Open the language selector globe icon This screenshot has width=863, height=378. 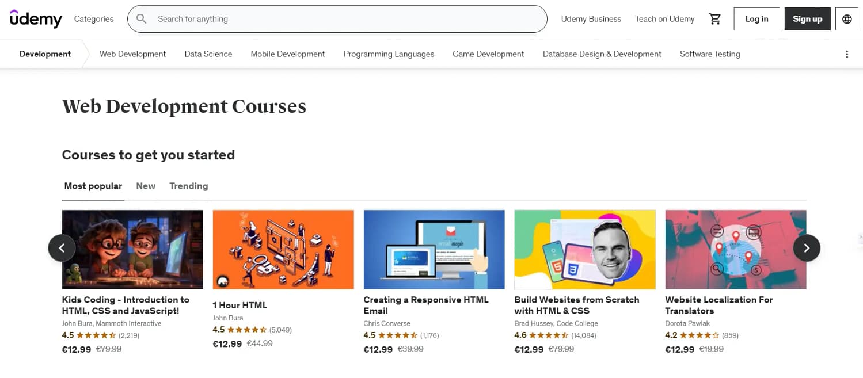846,18
